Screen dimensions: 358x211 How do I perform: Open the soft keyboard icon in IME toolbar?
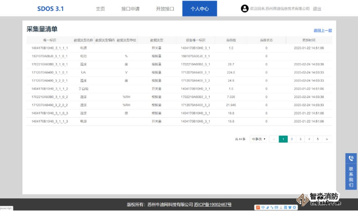tap(276, 207)
